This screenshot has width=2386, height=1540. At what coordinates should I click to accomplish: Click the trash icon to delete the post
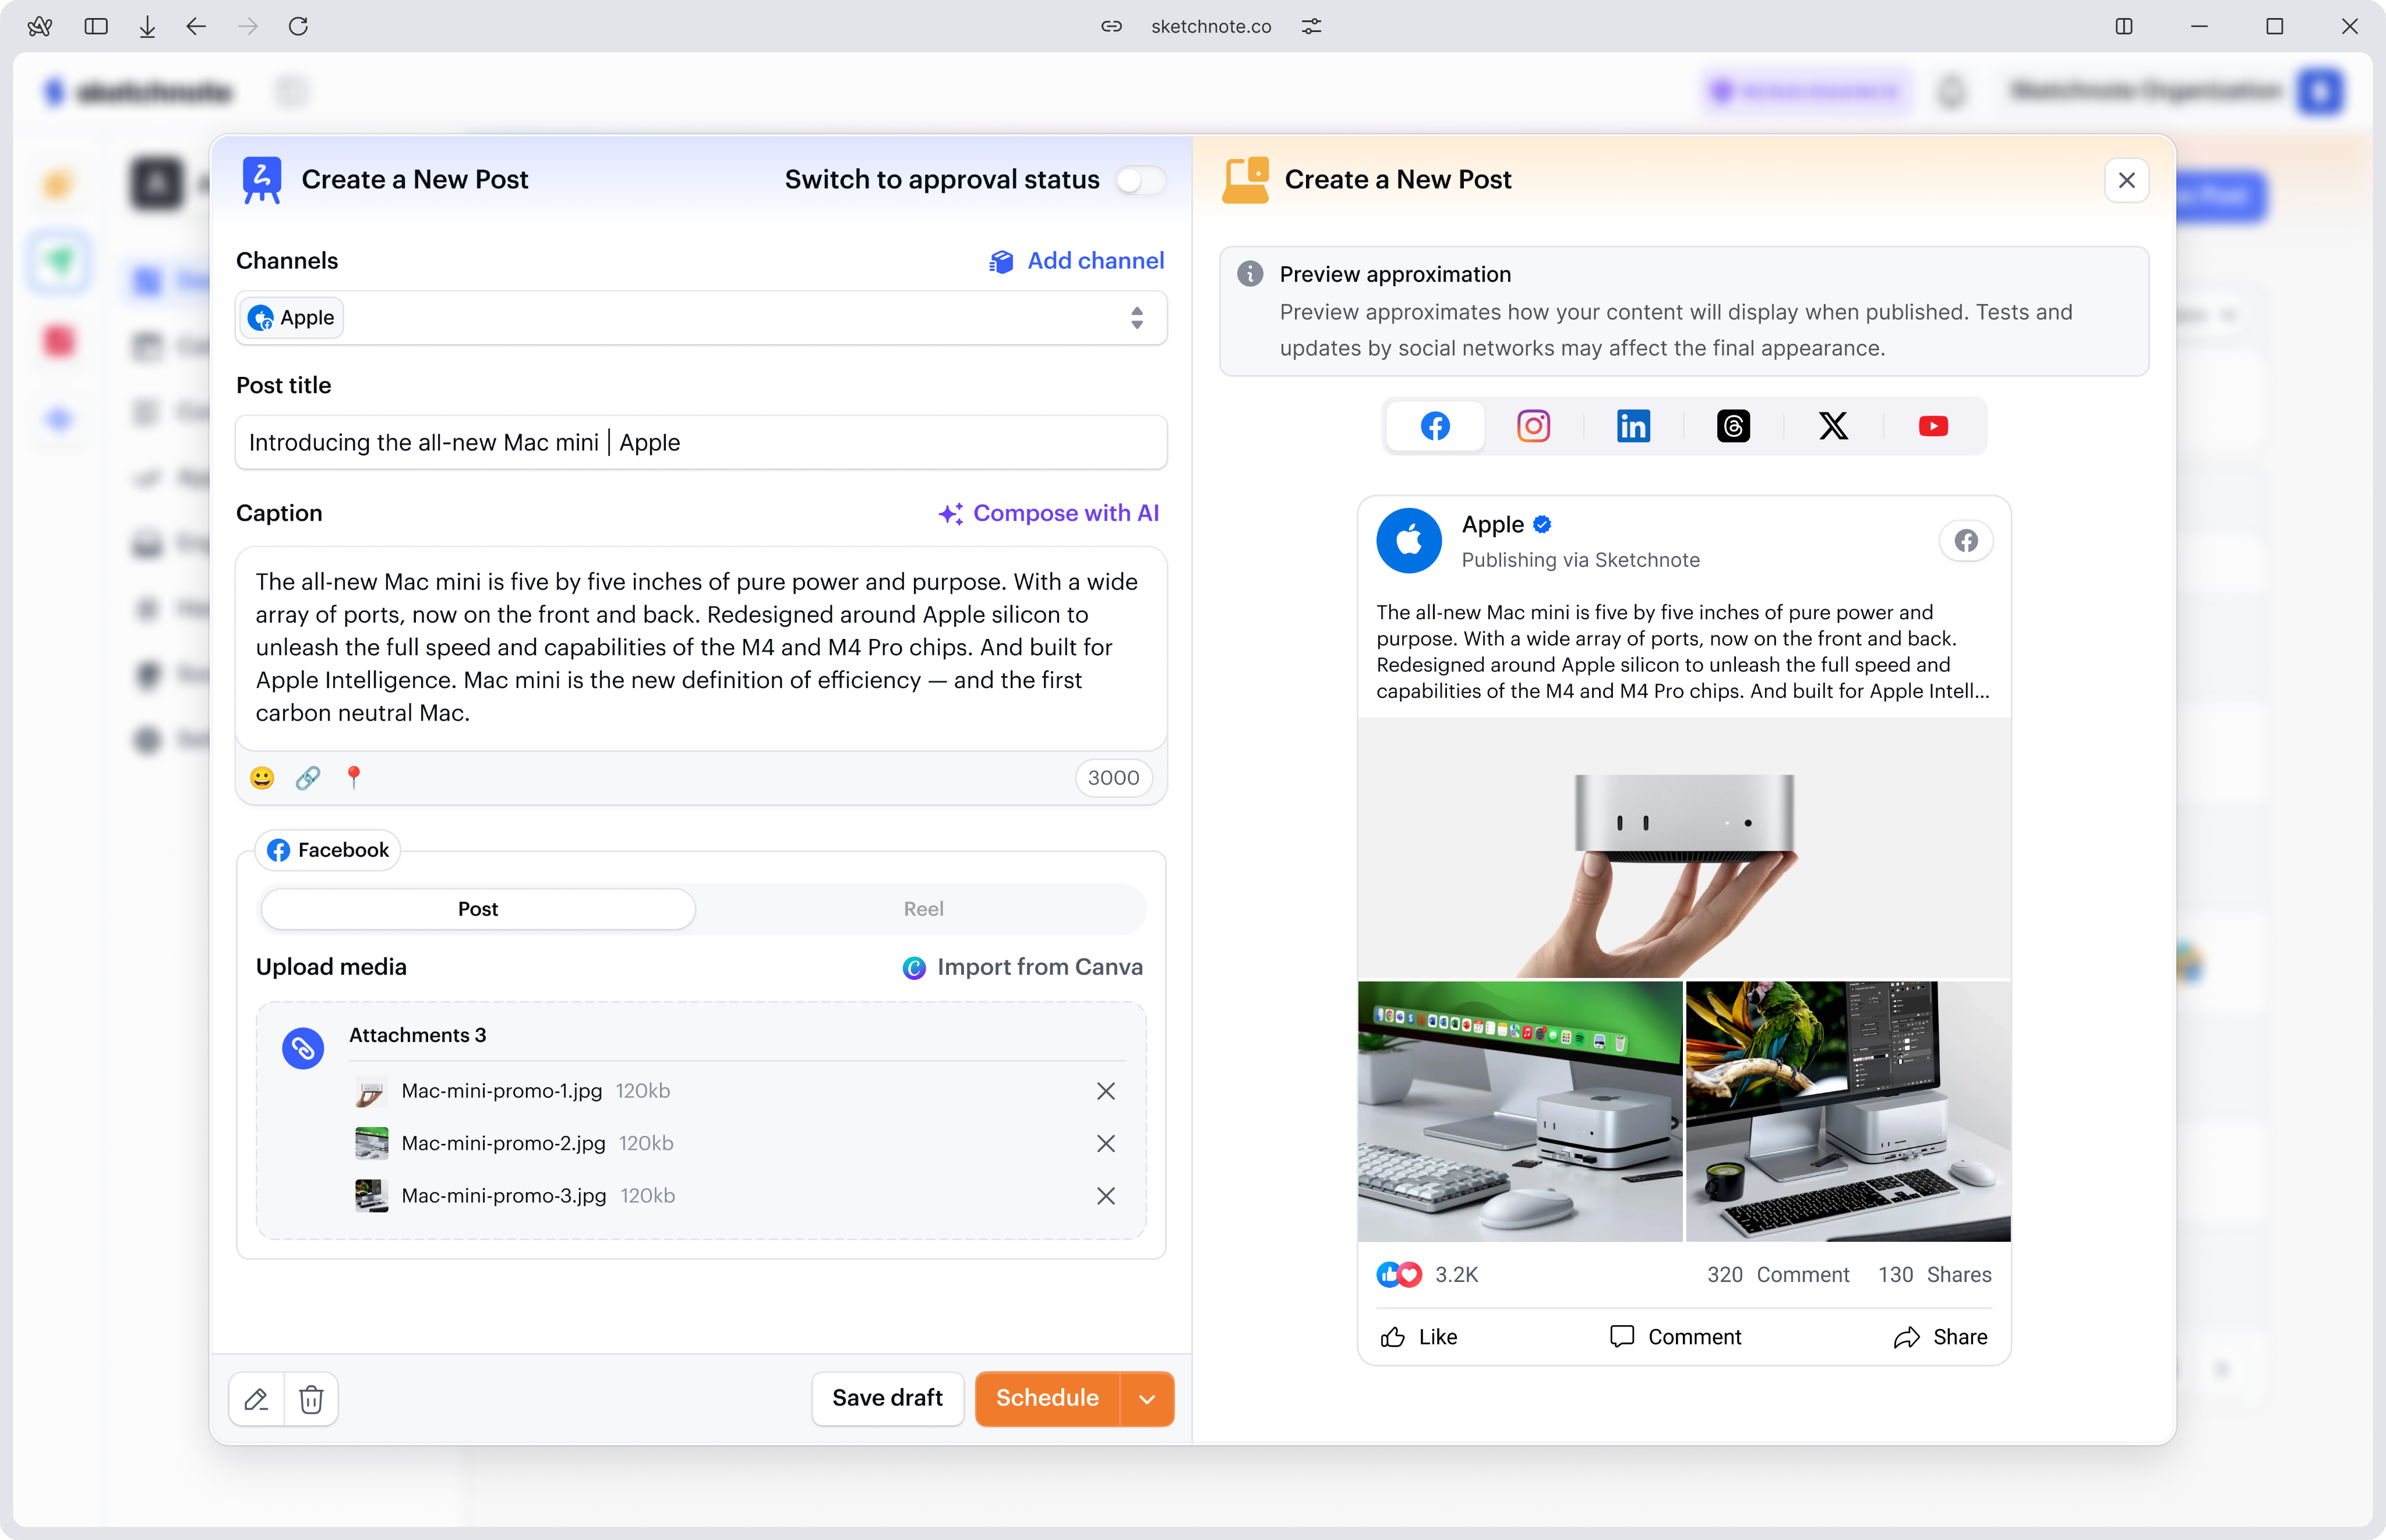coord(311,1399)
